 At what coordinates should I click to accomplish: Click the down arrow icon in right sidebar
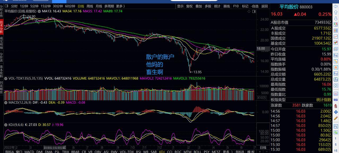click(336, 18)
